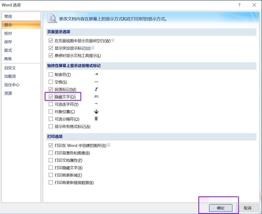Click the 页面显示选项 section heading

tap(59, 32)
